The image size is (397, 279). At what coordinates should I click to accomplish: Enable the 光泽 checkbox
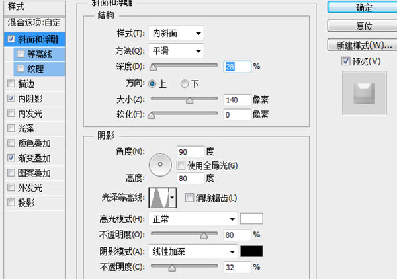click(x=11, y=128)
